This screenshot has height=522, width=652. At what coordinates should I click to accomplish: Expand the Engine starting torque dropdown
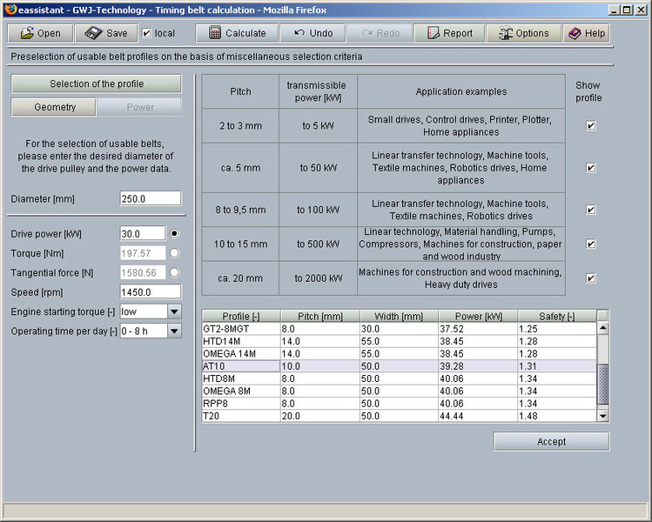[174, 311]
